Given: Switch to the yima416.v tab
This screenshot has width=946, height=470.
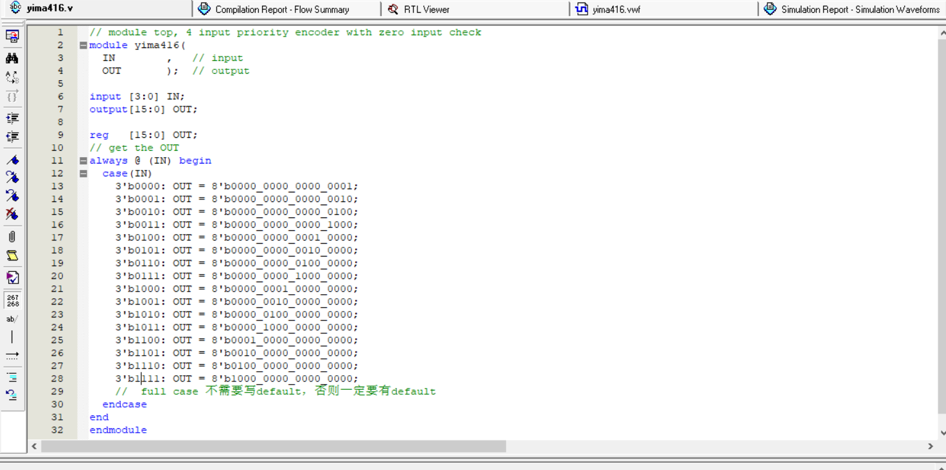Looking at the screenshot, I should [x=50, y=8].
